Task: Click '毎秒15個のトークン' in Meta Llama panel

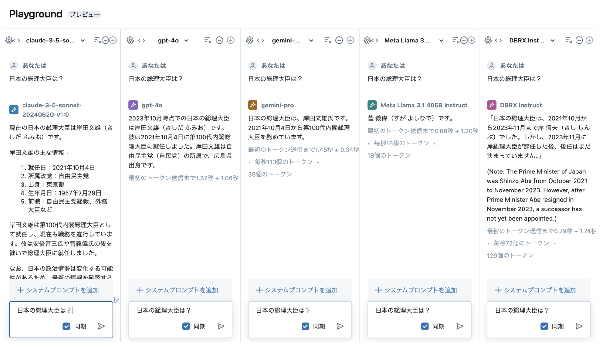Action: pos(401,143)
